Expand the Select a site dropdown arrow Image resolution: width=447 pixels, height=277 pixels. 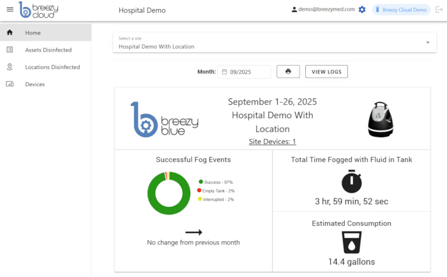[428, 43]
